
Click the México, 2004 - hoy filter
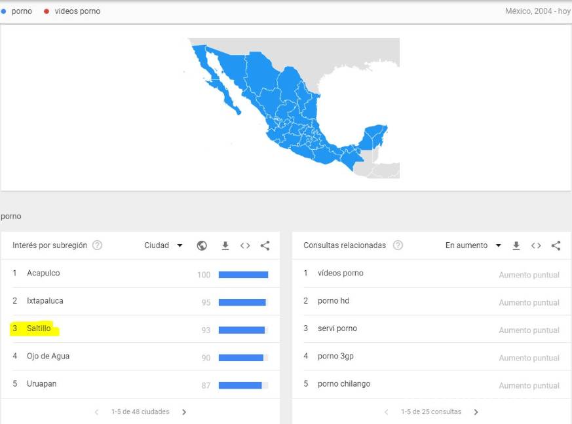point(537,10)
